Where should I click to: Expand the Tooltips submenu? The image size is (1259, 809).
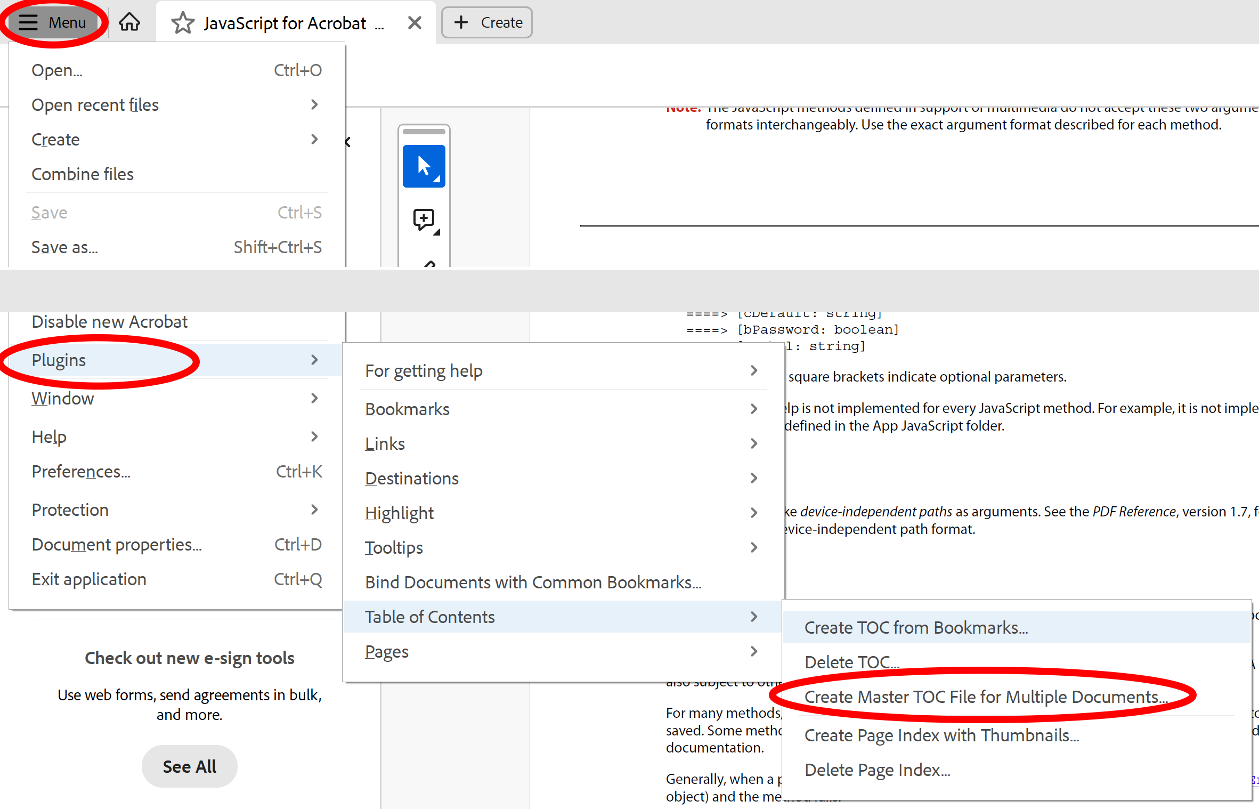563,547
